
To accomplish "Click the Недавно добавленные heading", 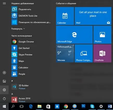I will [23, 3].
